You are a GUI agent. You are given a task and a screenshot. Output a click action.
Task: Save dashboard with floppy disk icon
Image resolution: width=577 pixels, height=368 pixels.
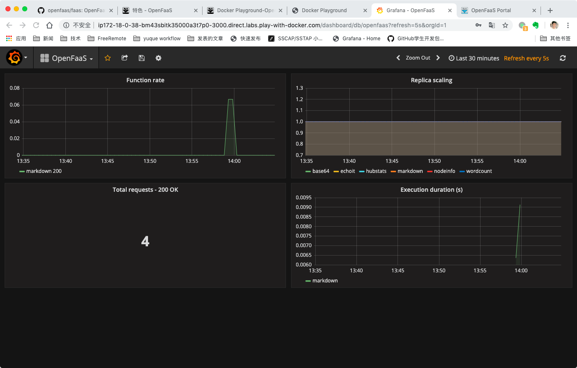pyautogui.click(x=142, y=58)
